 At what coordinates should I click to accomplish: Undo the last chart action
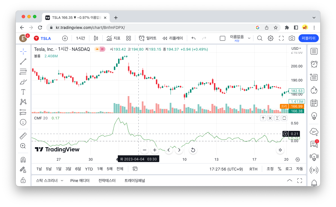click(193, 38)
